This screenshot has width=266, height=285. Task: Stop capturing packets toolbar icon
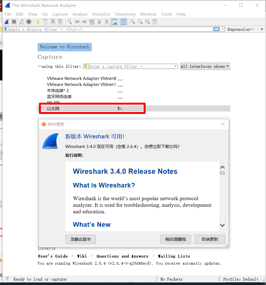tap(14, 22)
